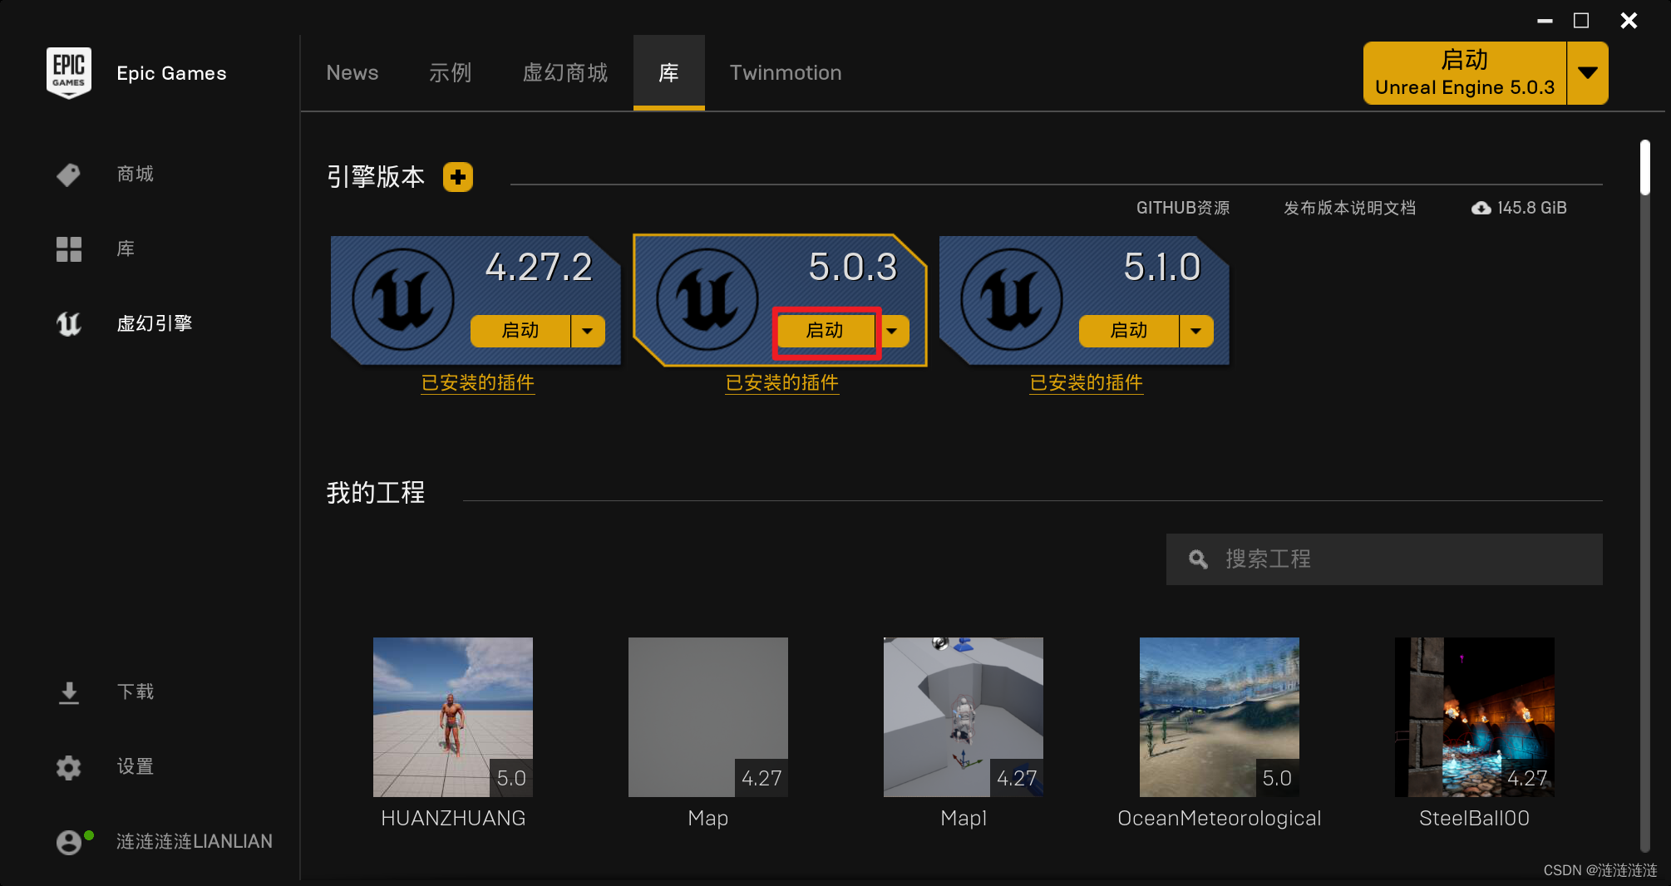Click the 4.27.2 version number
The height and width of the screenshot is (886, 1671).
pyautogui.click(x=539, y=268)
